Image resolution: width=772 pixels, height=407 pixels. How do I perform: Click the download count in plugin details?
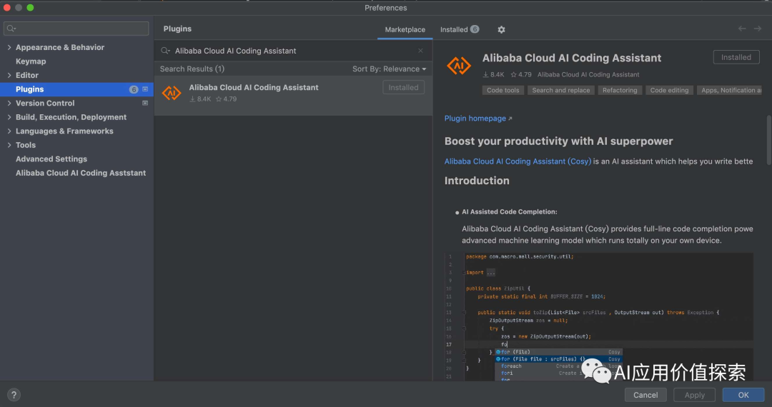pyautogui.click(x=493, y=75)
